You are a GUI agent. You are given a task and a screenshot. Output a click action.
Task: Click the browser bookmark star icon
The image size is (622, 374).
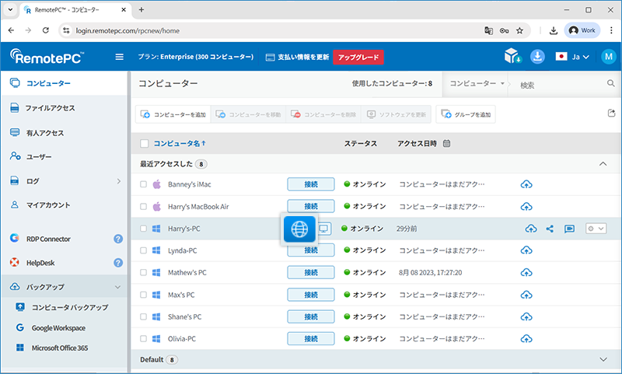pyautogui.click(x=519, y=30)
